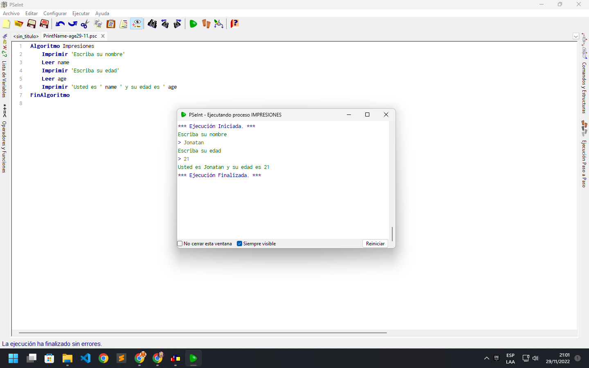Open the Configurar menu
Screen dimensions: 589x368
click(x=55, y=13)
